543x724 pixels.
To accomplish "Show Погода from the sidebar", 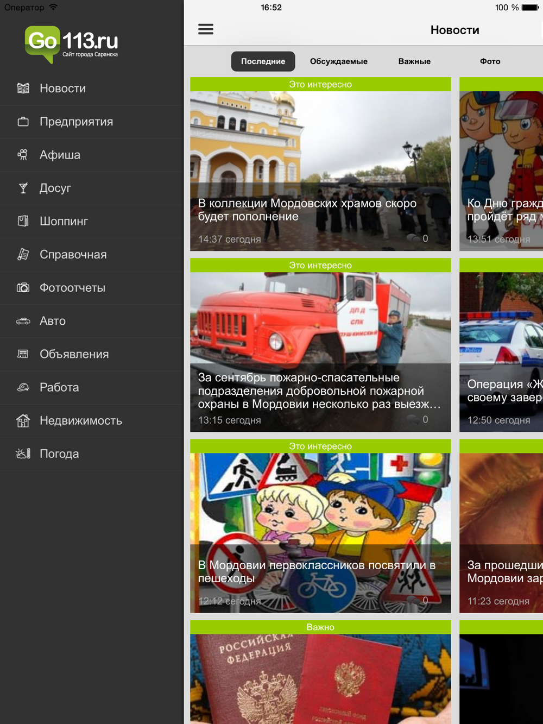I will click(92, 454).
